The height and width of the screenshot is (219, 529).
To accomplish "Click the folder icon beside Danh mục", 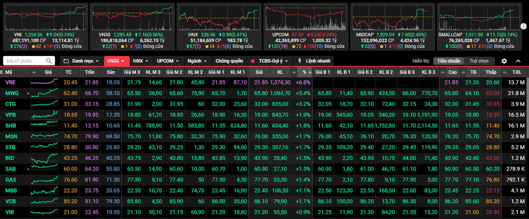I will tap(65, 61).
